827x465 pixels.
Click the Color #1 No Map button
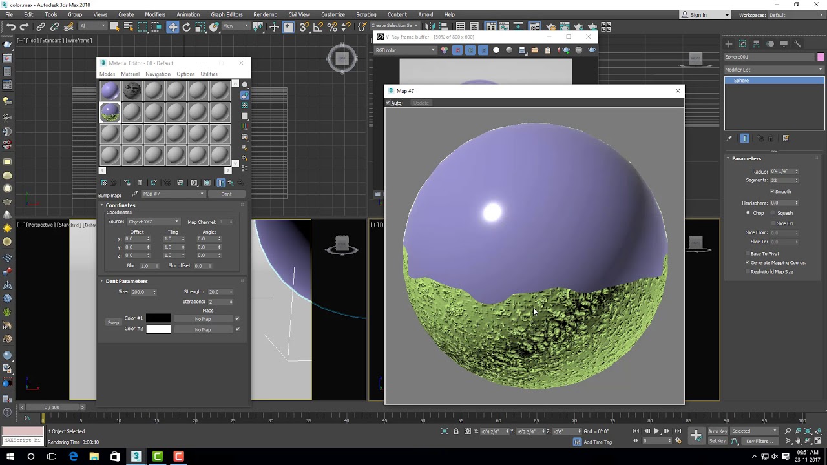pos(203,319)
